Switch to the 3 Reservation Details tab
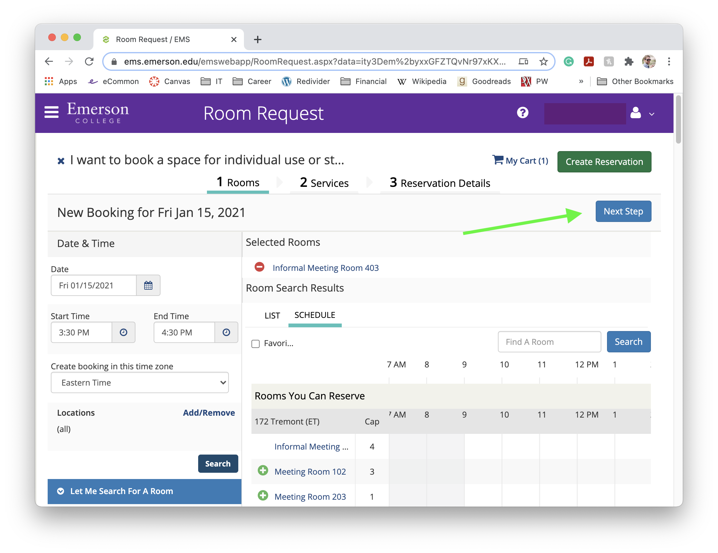Viewport: 718px width, 553px height. [x=440, y=183]
